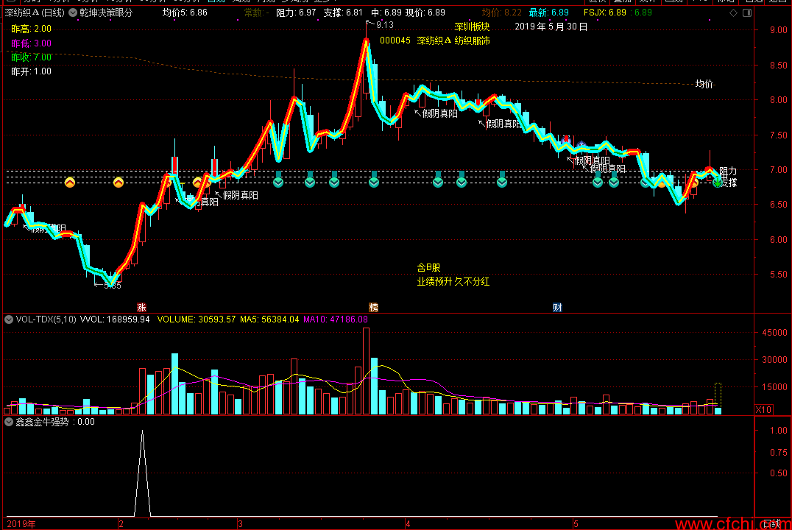Click the 业绩预升 久不分红 note
The image size is (792, 530).
point(453,281)
